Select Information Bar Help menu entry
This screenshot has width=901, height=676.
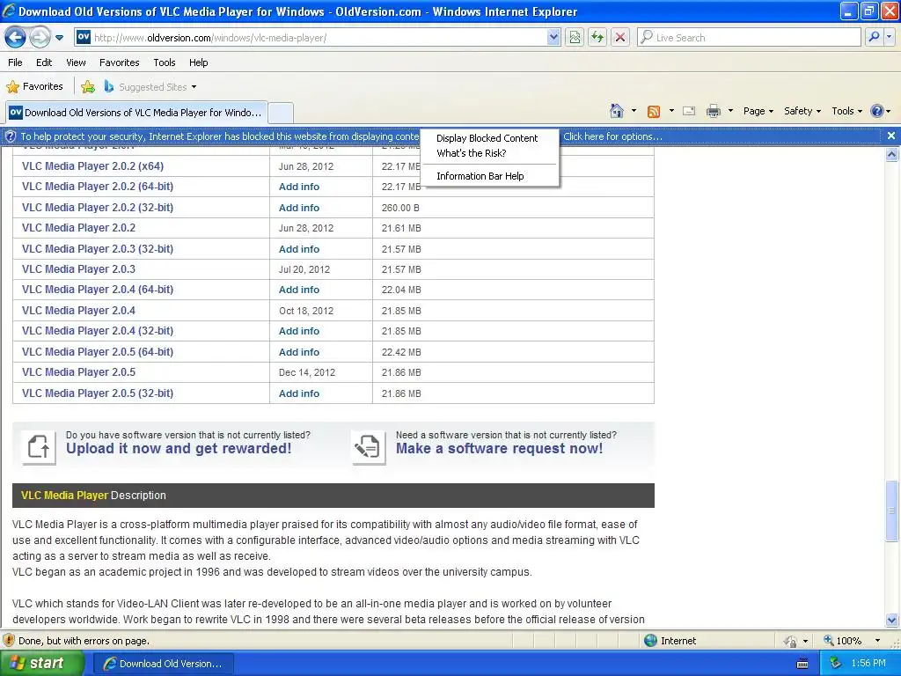coord(480,176)
